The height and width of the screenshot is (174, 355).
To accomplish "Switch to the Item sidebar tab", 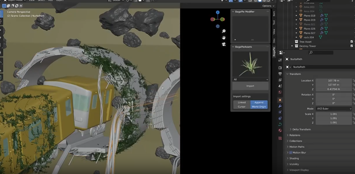I will (x=274, y=14).
